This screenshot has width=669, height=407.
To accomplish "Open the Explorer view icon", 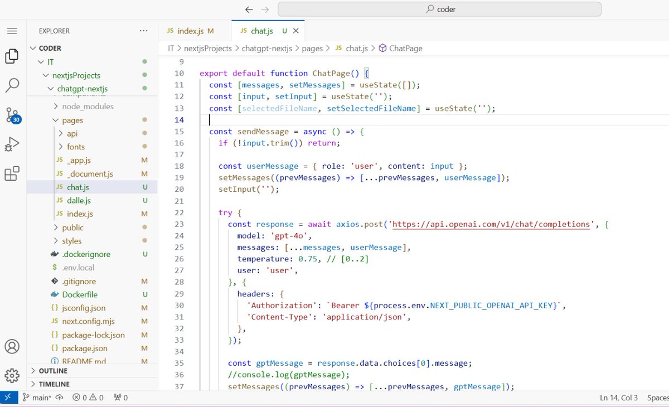I will 12,56.
